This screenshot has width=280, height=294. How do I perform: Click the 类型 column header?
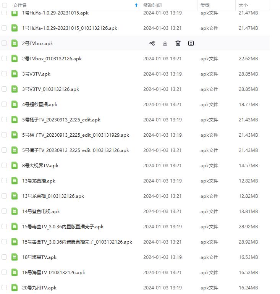point(205,5)
